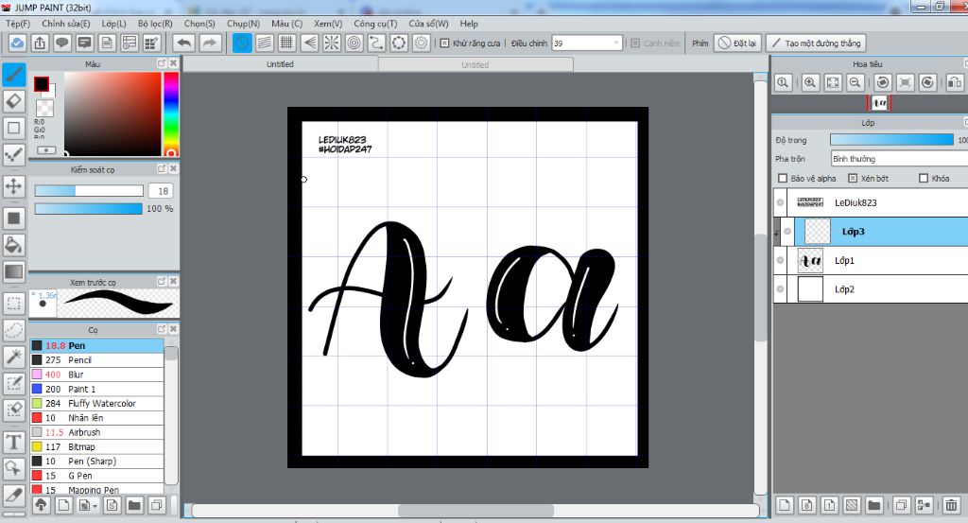Pick the Eyedropper tool at toolbar bottom
This screenshot has height=523, width=968.
(x=13, y=496)
